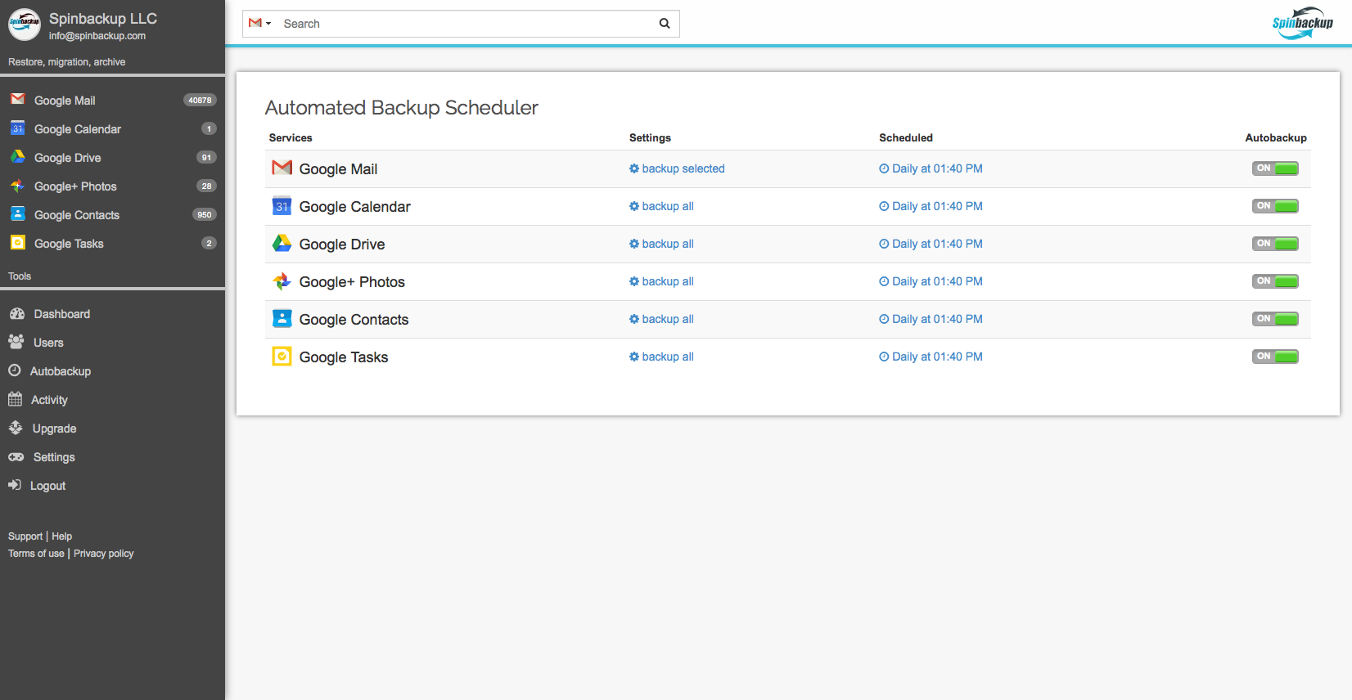Viewport: 1352px width, 700px height.
Task: Switch off Google Contacts autobackup
Action: (x=1275, y=319)
